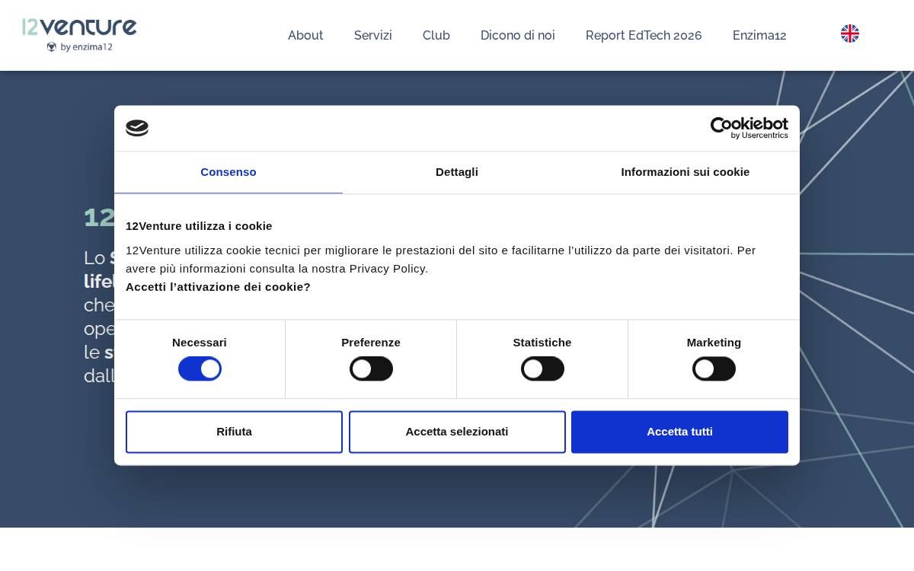914x571 pixels.
Task: Enable the Marketing cookie switch
Action: click(x=714, y=368)
